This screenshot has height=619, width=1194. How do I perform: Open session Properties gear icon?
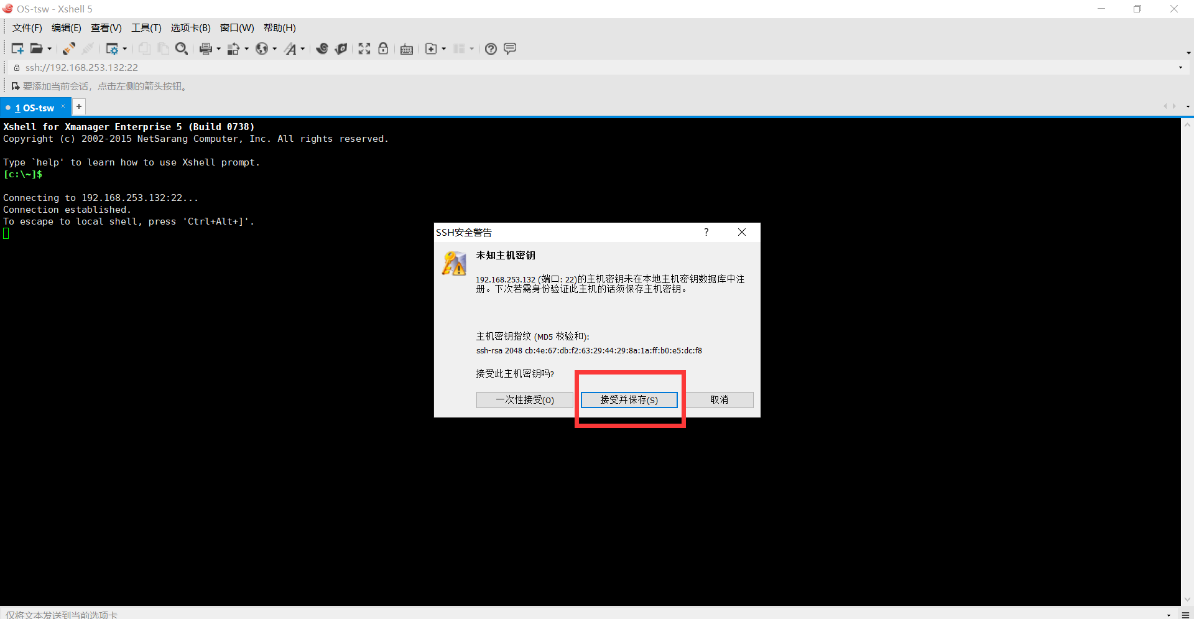click(112, 49)
